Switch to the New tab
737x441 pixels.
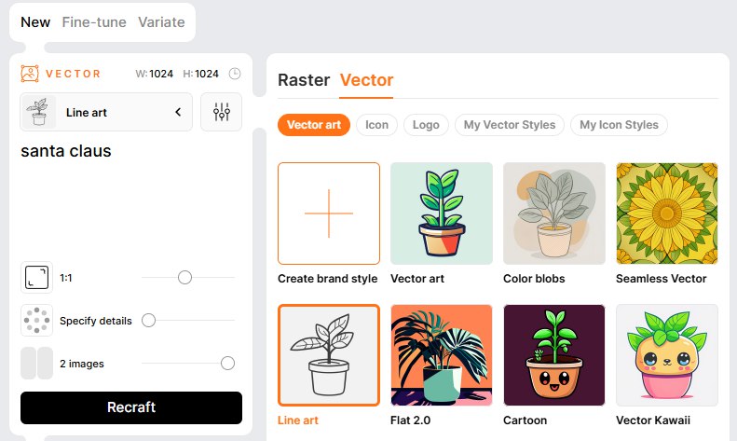[35, 22]
